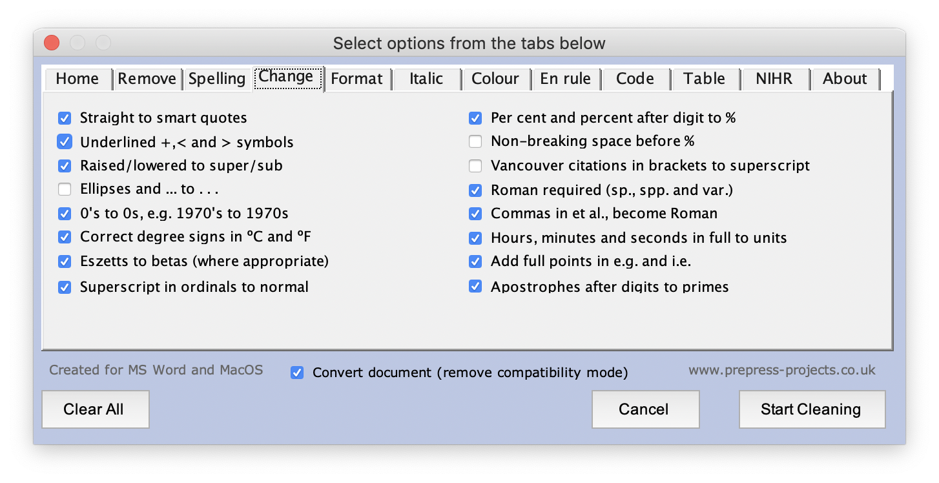Check Vancouver citations to superscript option
939x483 pixels.
tap(475, 166)
